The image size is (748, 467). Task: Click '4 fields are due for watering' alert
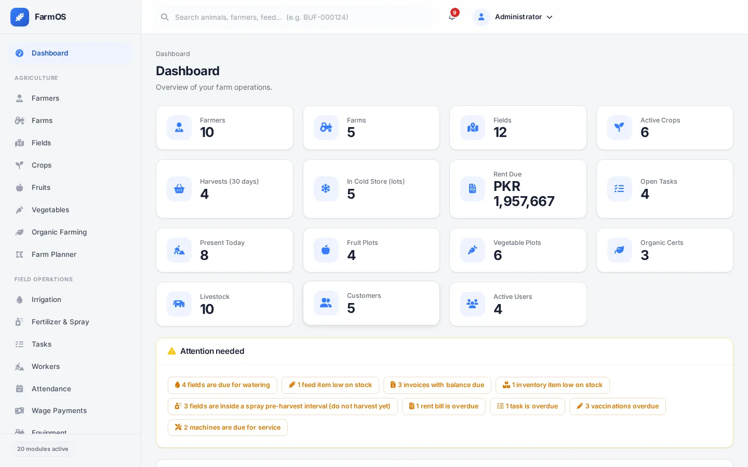point(222,385)
